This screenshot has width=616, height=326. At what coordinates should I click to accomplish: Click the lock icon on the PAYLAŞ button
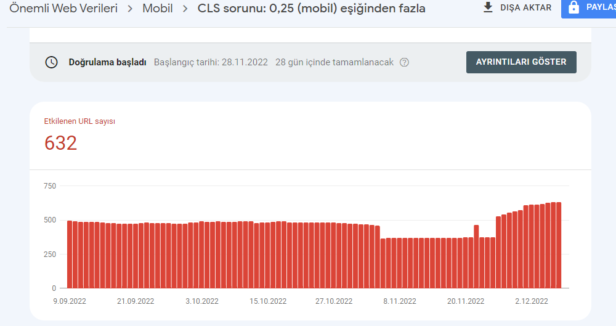pos(573,7)
